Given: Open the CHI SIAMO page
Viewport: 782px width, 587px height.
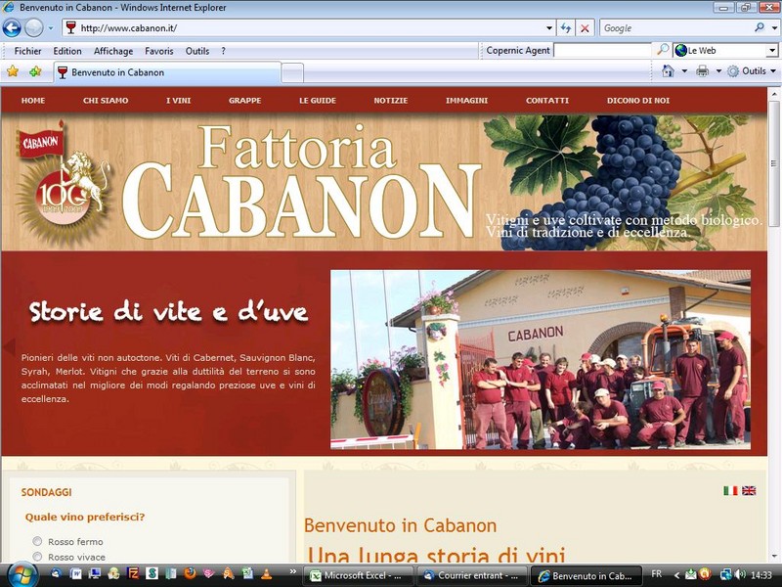Looking at the screenshot, I should (x=106, y=101).
